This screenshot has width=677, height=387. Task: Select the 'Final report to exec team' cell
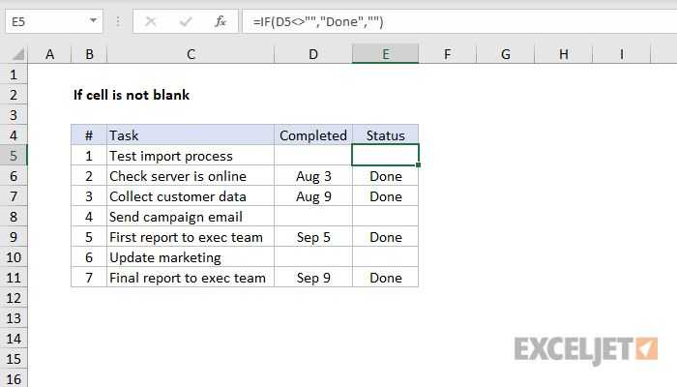click(191, 278)
